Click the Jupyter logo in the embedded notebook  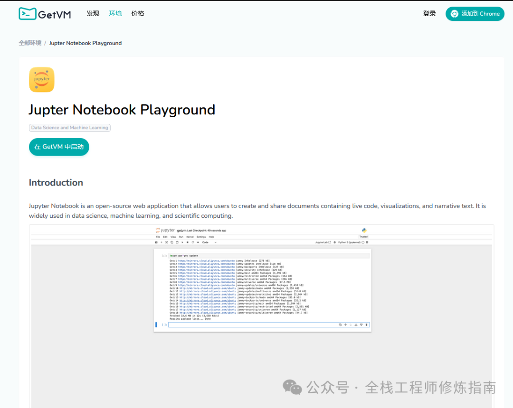pos(165,230)
